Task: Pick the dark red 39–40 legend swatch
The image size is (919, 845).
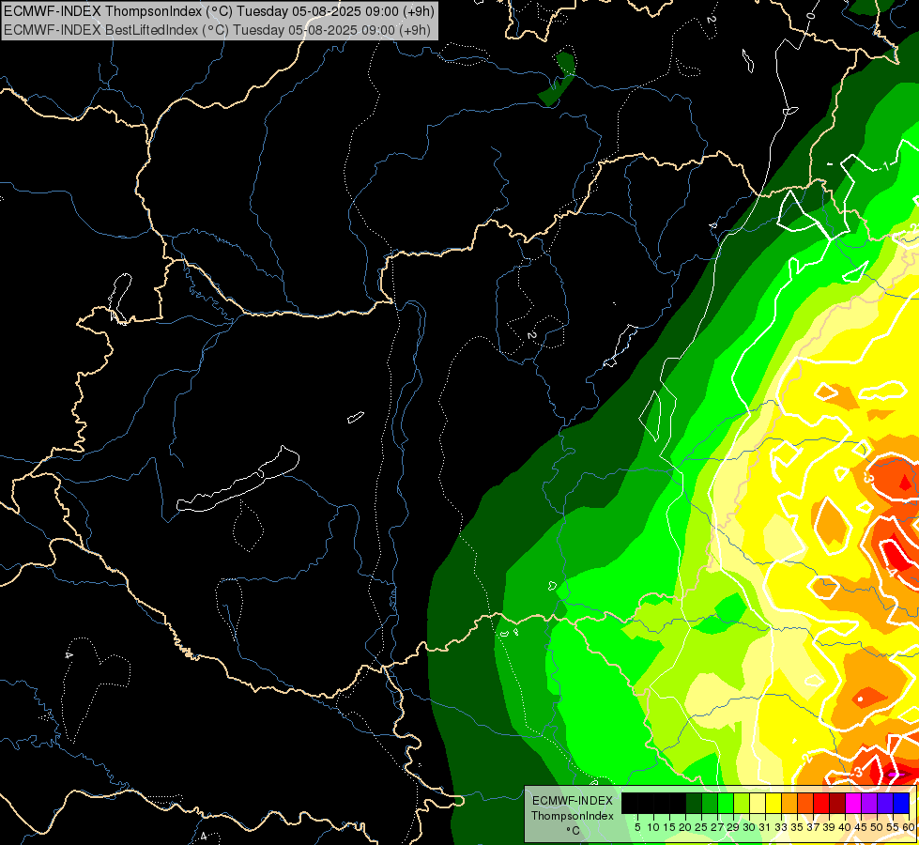Action: point(837,804)
